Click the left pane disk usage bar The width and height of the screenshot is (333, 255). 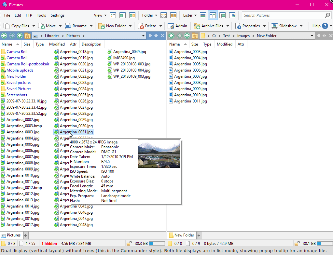pyautogui.click(x=157, y=243)
